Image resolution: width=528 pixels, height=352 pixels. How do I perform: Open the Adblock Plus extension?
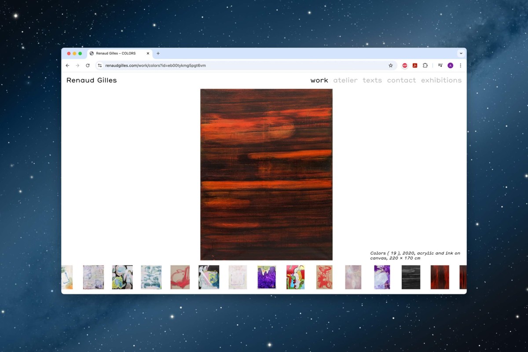405,66
